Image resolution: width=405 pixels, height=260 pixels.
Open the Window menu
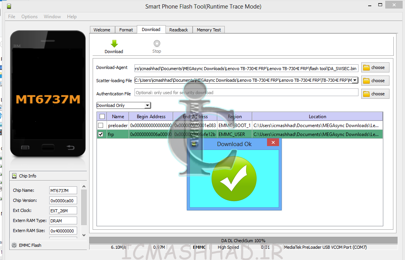(52, 17)
